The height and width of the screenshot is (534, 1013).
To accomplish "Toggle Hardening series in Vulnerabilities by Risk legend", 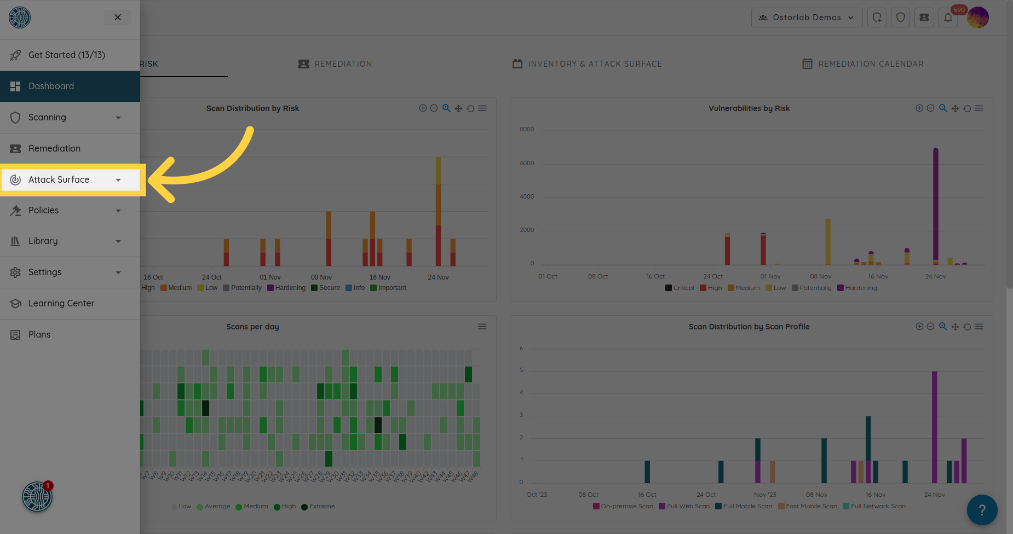I will [x=857, y=288].
